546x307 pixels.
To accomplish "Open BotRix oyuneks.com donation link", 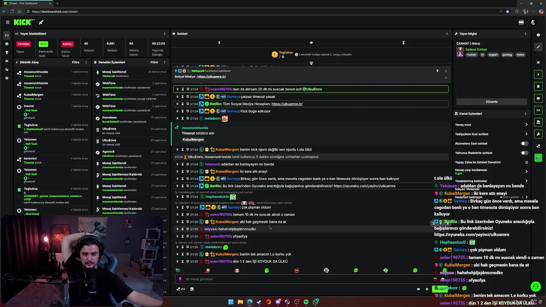I will (x=364, y=186).
